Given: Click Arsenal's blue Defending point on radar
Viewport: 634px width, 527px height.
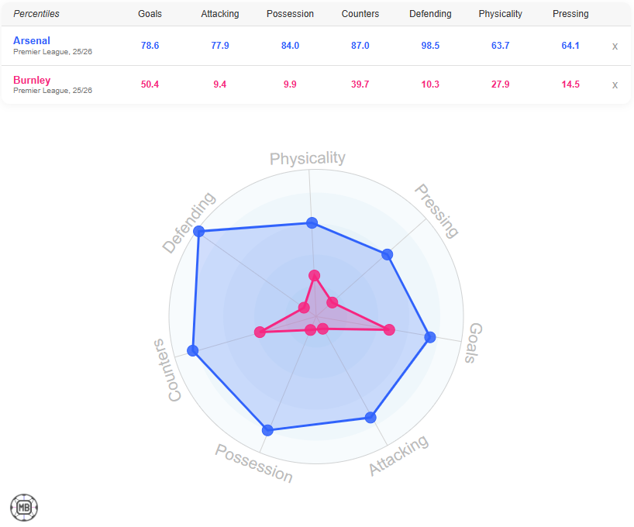Looking at the screenshot, I should [199, 231].
